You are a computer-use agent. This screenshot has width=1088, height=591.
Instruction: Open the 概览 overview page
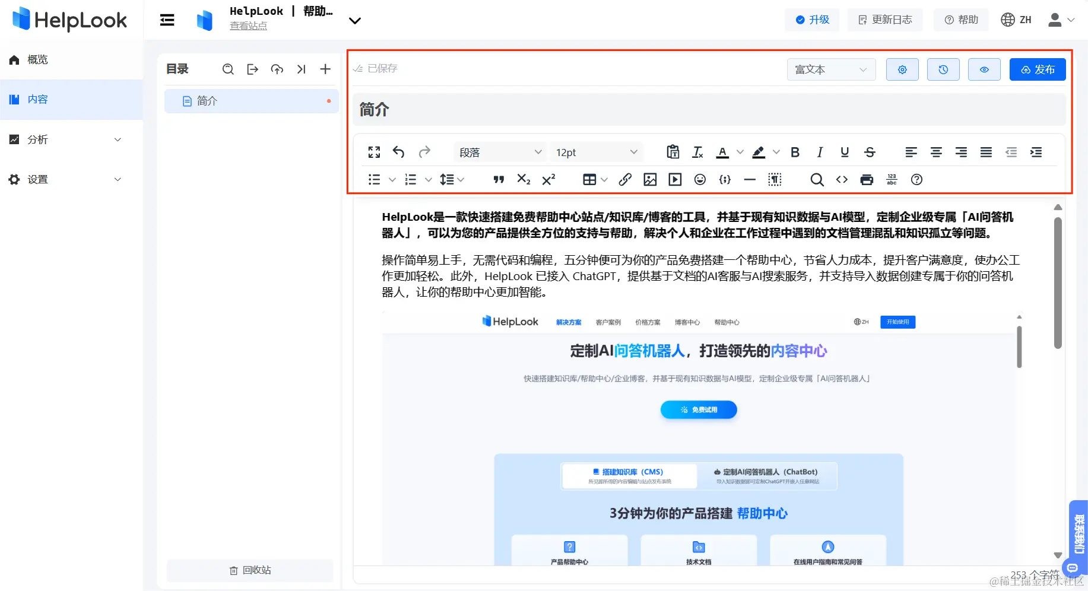tap(71, 59)
